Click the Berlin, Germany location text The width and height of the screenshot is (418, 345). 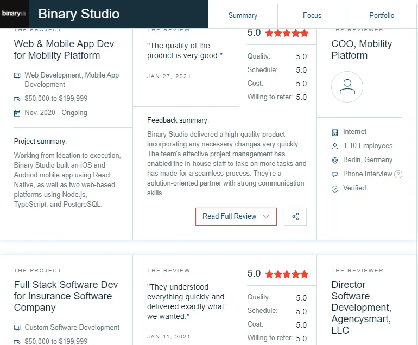(368, 160)
